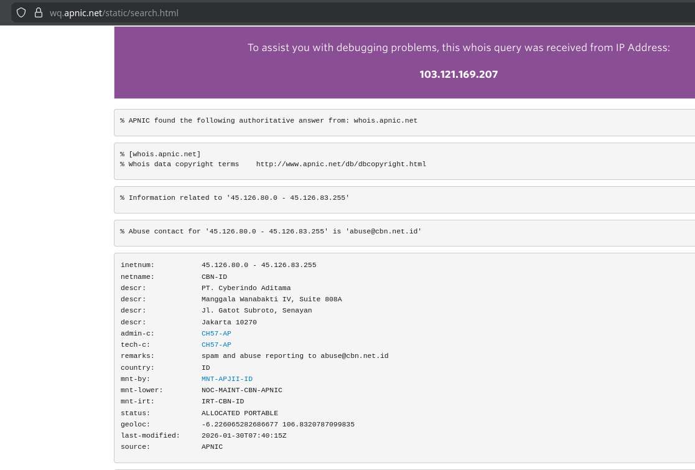
Task: Click the abuse contact abuse@cbn.net.id line
Action: [x=271, y=231]
